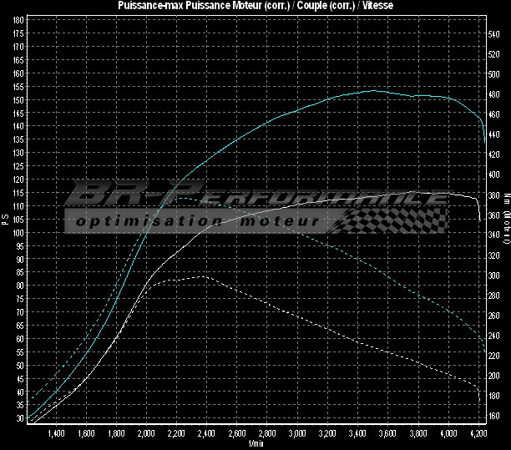Click the "optimisation moteur" watermark text

pyautogui.click(x=197, y=221)
